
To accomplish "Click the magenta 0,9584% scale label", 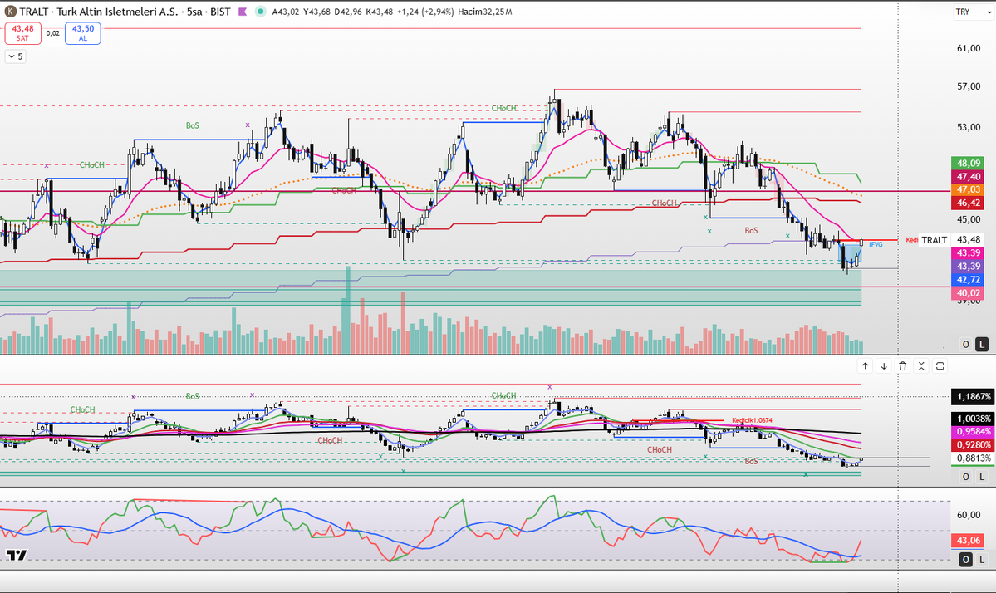I will [973, 432].
